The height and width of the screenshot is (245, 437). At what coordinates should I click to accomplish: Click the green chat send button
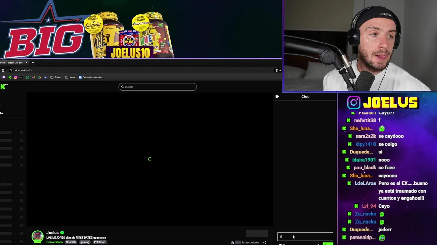pos(328,244)
